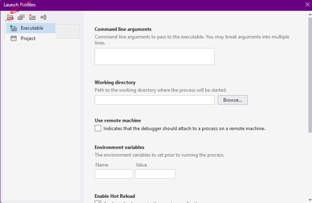Close the Launch Profiles dialog
The width and height of the screenshot is (312, 203).
(x=307, y=5)
